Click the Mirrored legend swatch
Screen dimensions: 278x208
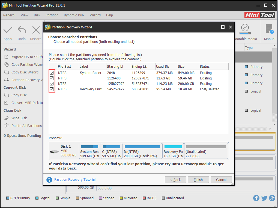121,198
